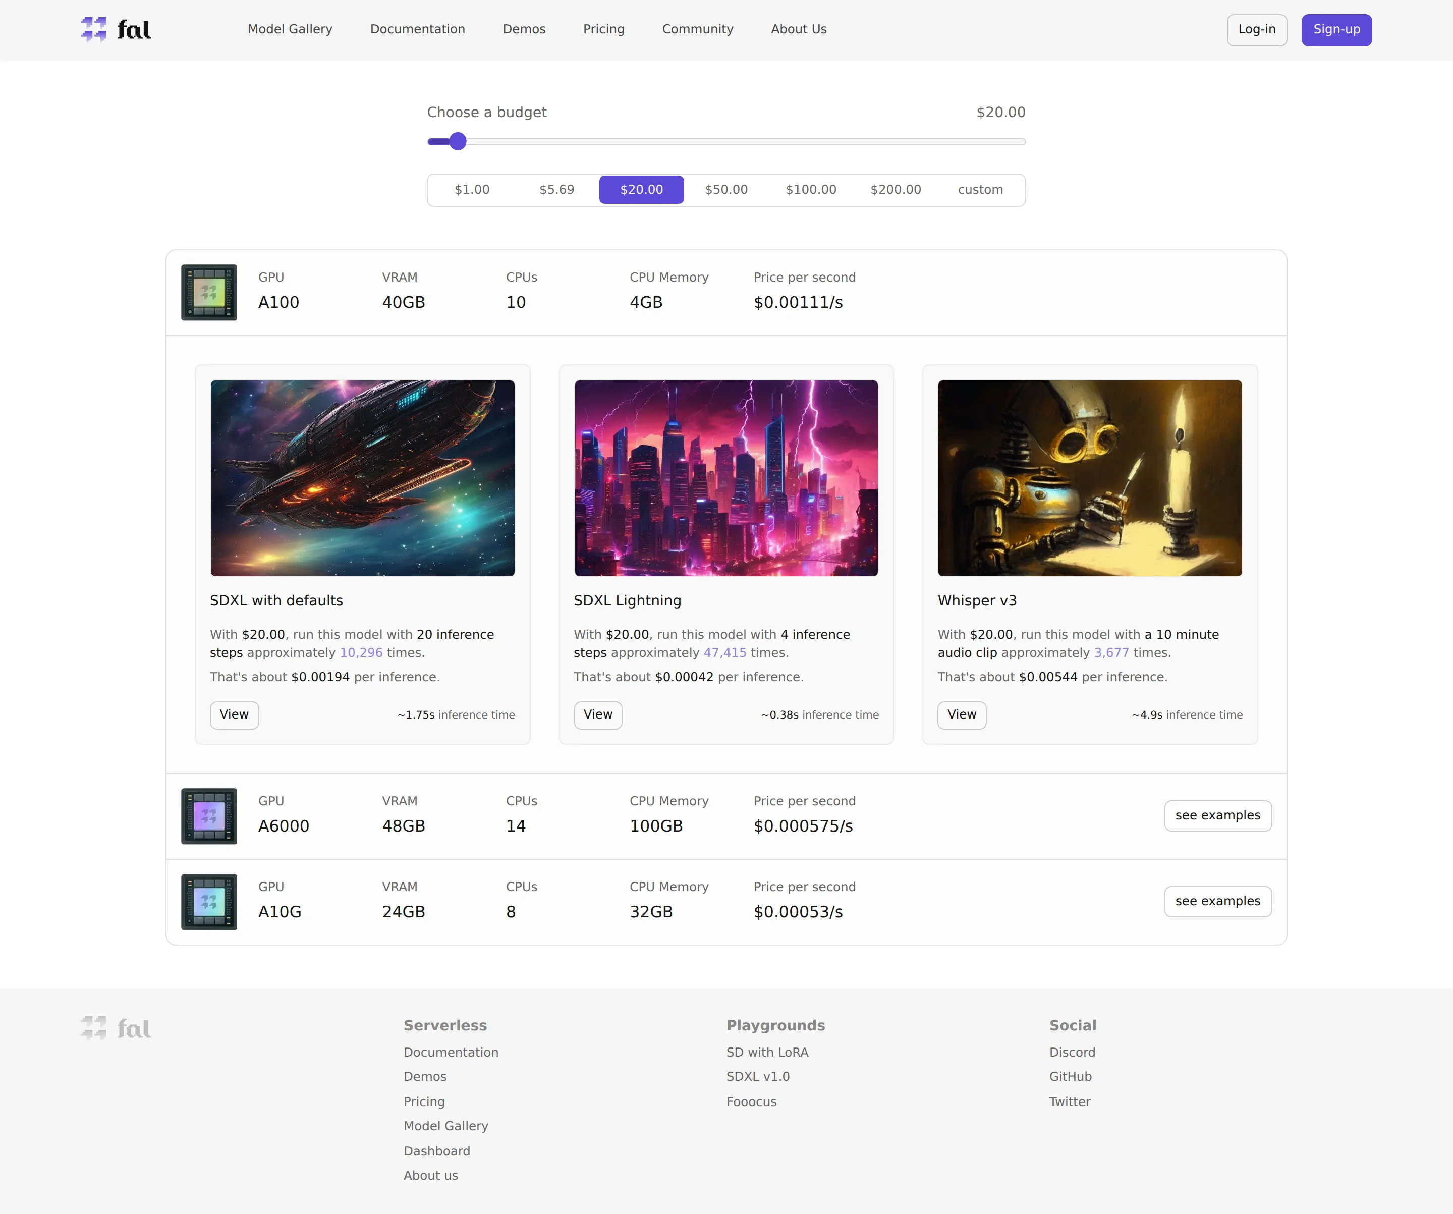Open the SDXL Lightning neon city image

pyautogui.click(x=726, y=478)
